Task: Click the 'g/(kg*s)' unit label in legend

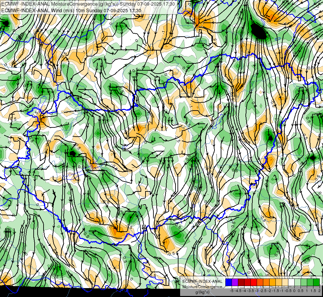Action: pos(202,292)
